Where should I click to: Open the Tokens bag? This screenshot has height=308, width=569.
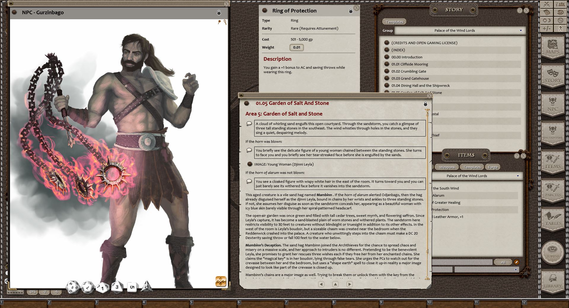[553, 252]
